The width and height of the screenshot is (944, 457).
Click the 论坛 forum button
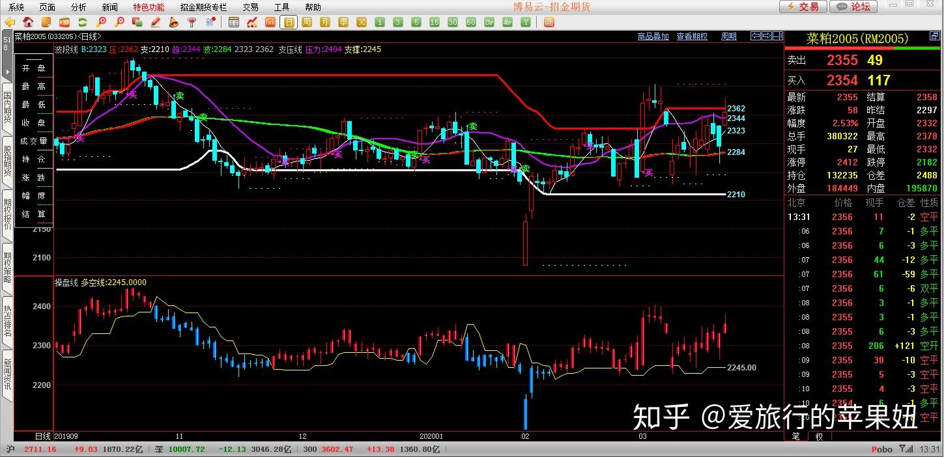(x=854, y=7)
